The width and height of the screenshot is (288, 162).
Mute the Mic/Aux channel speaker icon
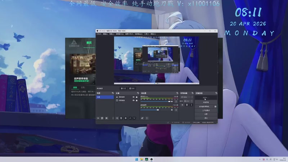[x=172, y=102]
